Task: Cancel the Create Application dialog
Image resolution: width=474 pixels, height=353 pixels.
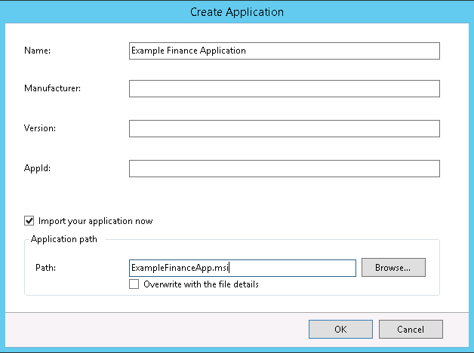Action: (x=410, y=330)
